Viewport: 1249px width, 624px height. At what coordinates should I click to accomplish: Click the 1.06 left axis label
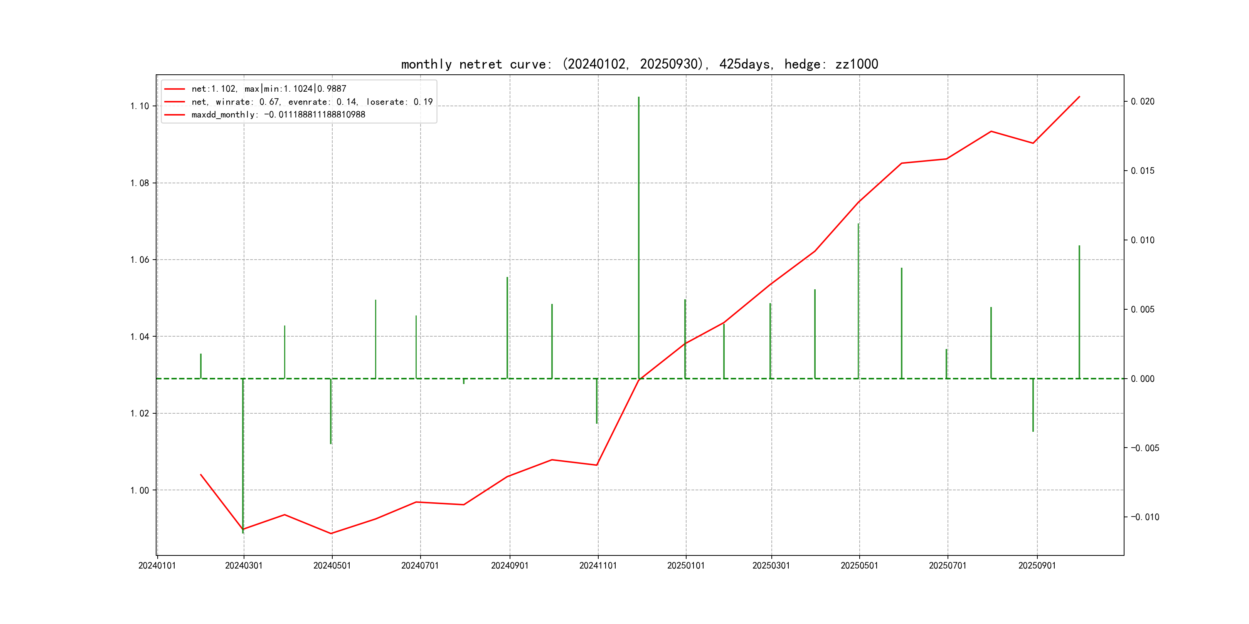pos(140,260)
